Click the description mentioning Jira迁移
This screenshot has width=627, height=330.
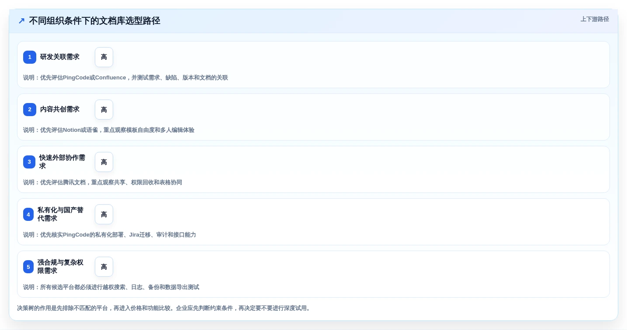(x=110, y=235)
